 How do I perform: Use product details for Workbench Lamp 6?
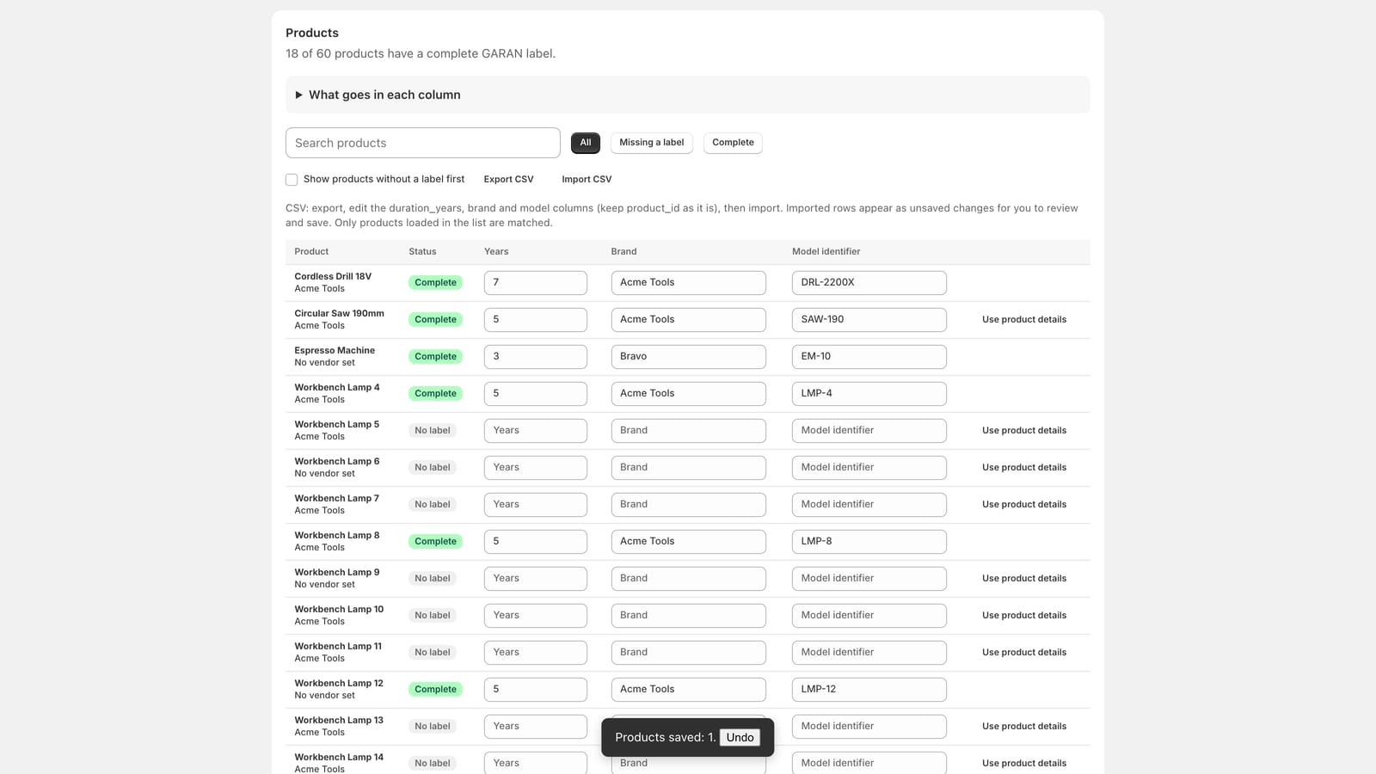tap(1023, 468)
